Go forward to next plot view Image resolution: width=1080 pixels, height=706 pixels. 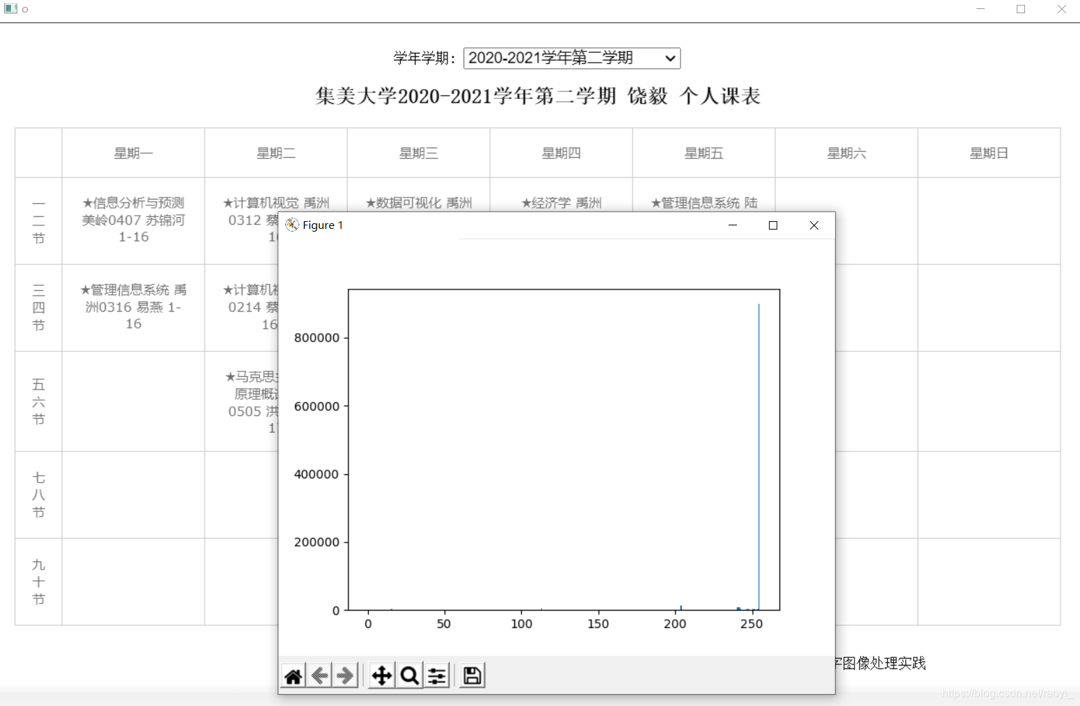coord(345,675)
